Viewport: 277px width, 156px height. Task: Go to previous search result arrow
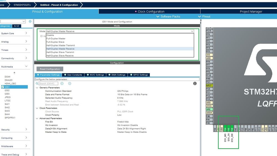(x=62, y=83)
